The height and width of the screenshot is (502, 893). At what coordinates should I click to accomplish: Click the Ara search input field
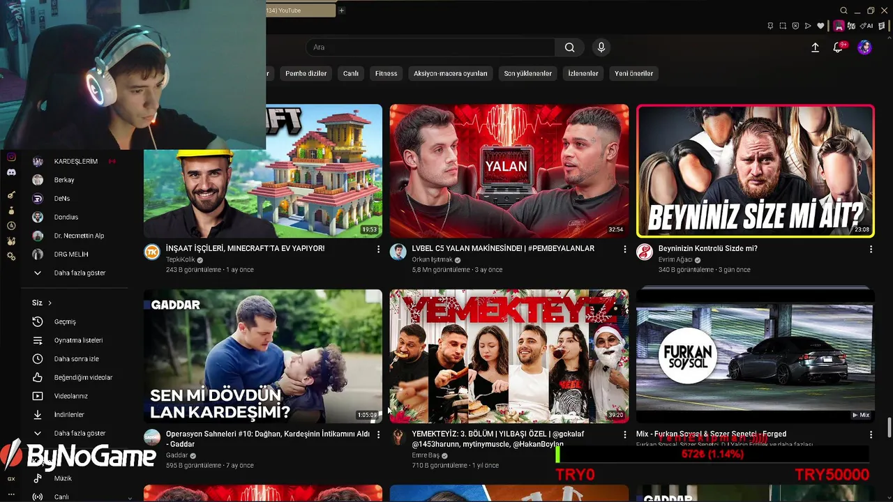click(x=430, y=47)
